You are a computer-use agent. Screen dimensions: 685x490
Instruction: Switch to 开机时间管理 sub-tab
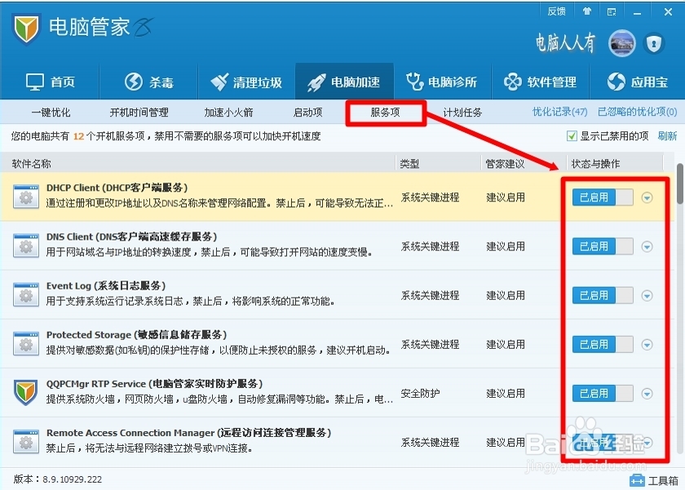(139, 113)
